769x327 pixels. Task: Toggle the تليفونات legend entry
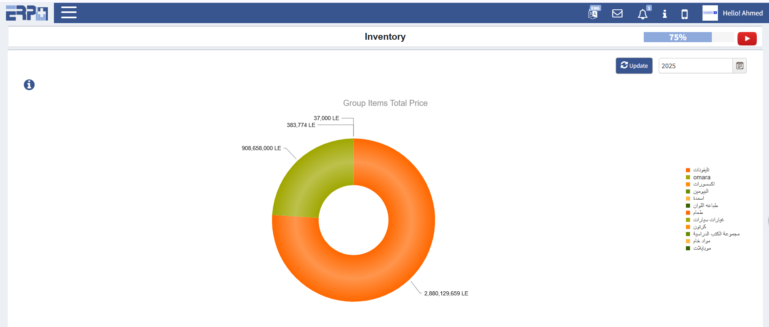tap(701, 170)
